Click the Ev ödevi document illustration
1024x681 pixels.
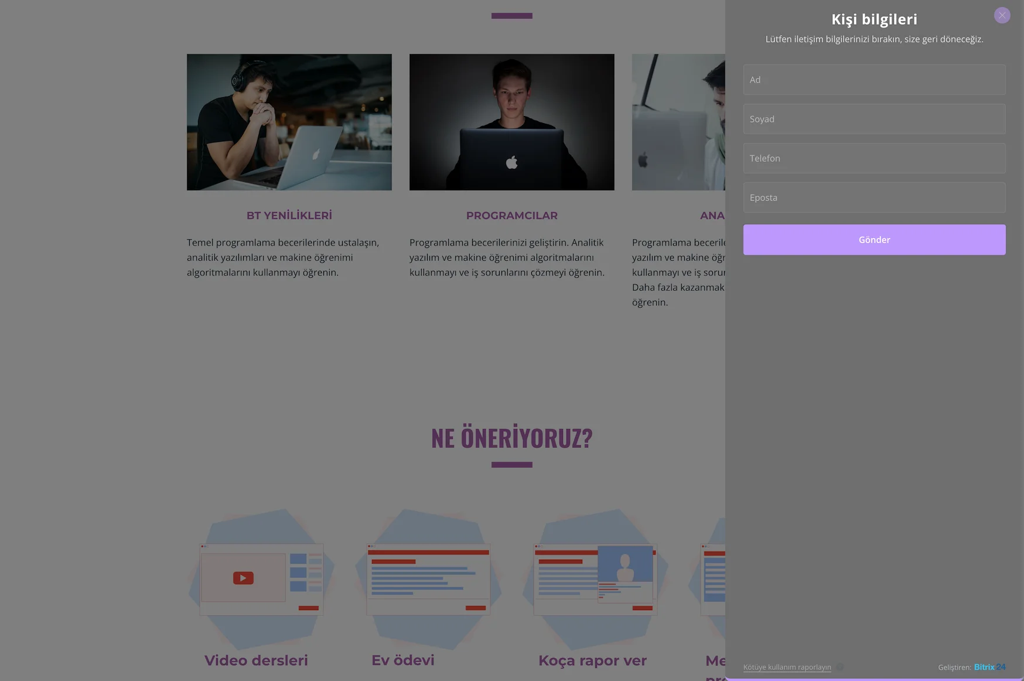428,579
